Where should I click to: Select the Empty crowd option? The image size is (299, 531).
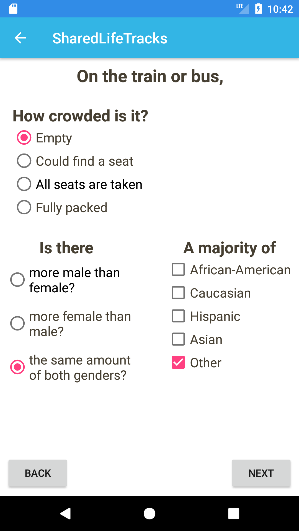(x=24, y=138)
